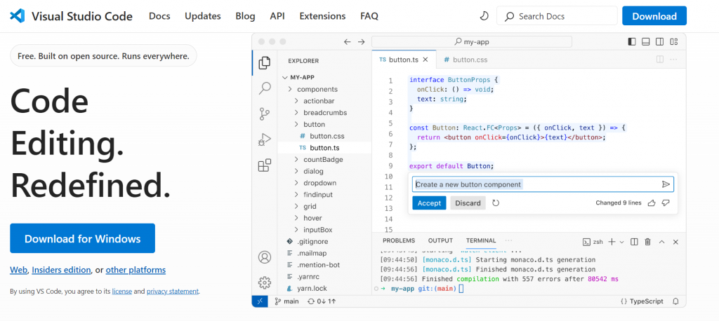Open the Extensions nav item
The width and height of the screenshot is (719, 321).
point(322,16)
